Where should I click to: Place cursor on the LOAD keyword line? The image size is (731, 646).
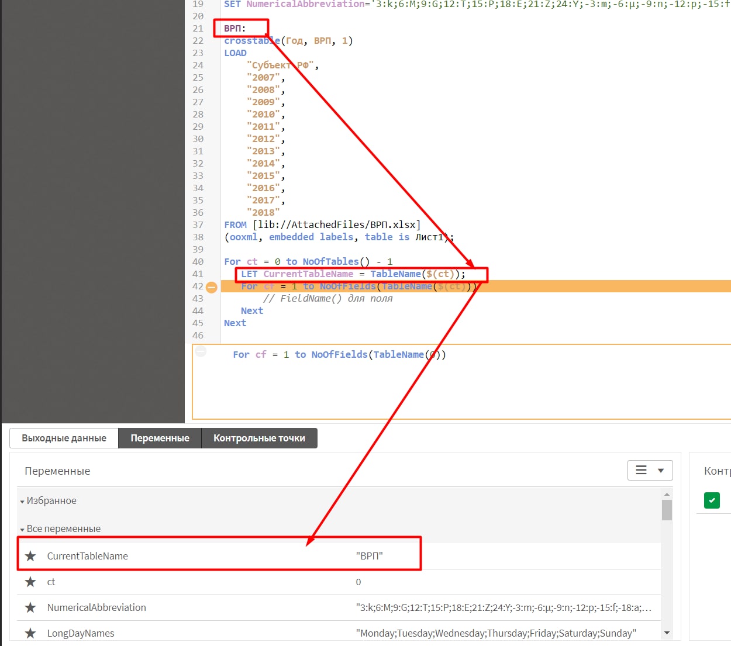click(235, 53)
